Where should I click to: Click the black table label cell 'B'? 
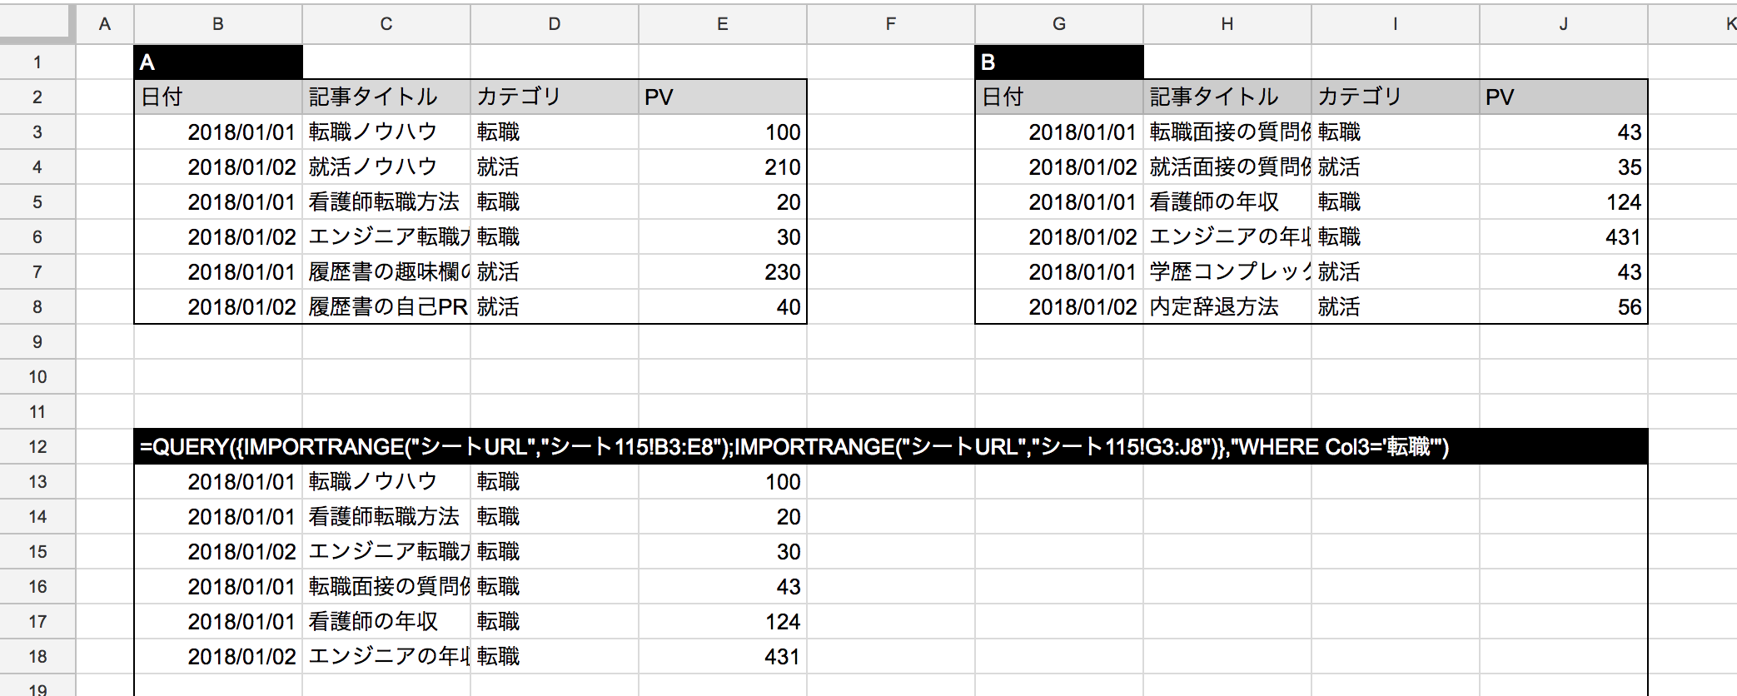click(x=1059, y=62)
